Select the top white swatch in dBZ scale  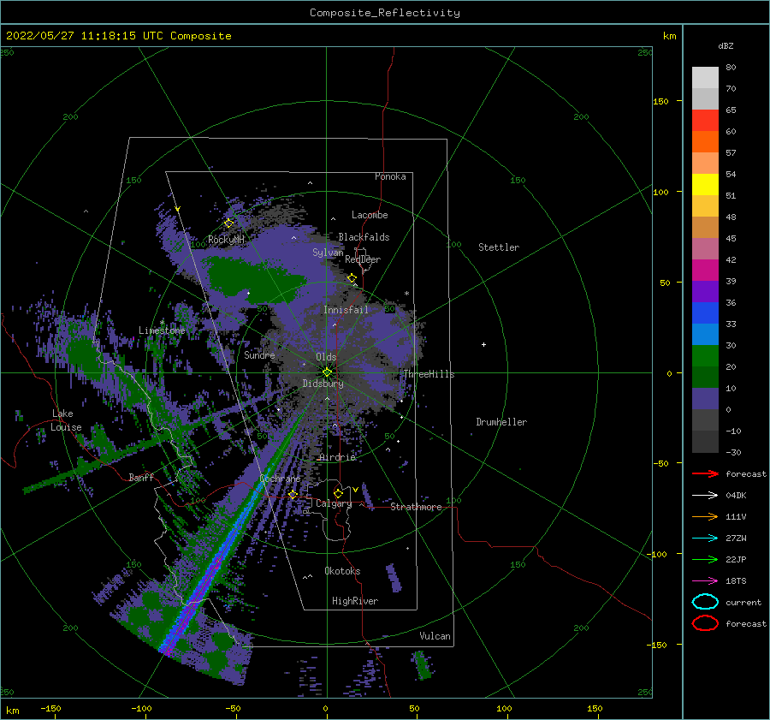click(705, 77)
